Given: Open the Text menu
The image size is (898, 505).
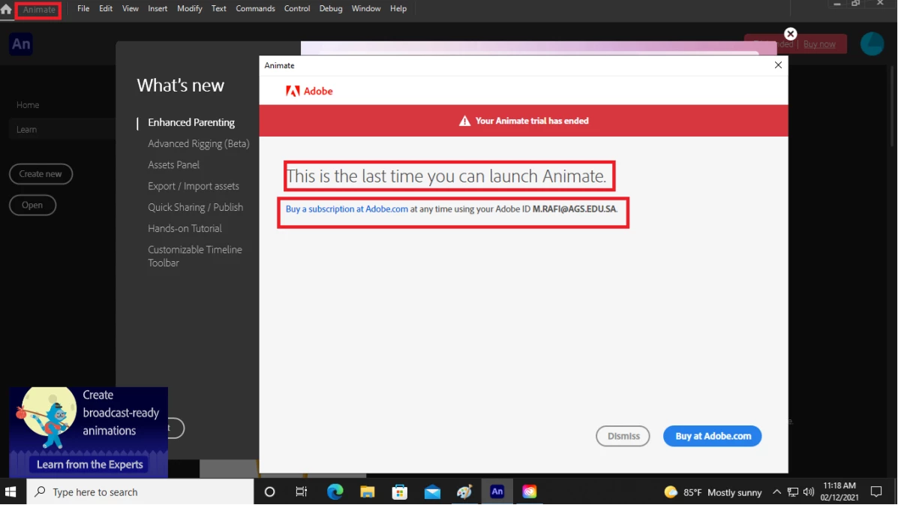Looking at the screenshot, I should [219, 8].
